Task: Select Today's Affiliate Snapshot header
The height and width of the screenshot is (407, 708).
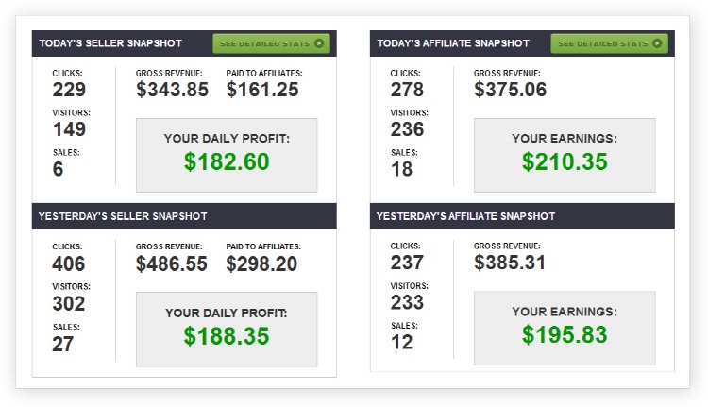Action: [453, 43]
